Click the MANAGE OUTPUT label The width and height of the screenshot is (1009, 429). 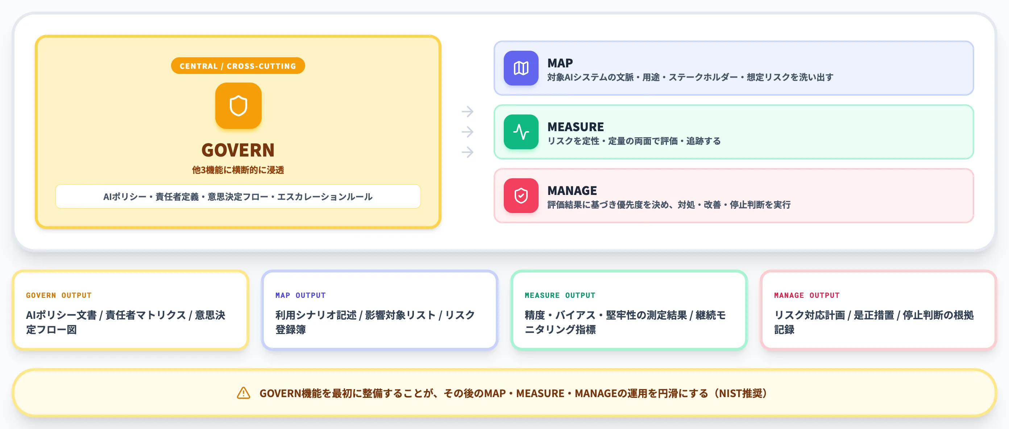pos(807,295)
